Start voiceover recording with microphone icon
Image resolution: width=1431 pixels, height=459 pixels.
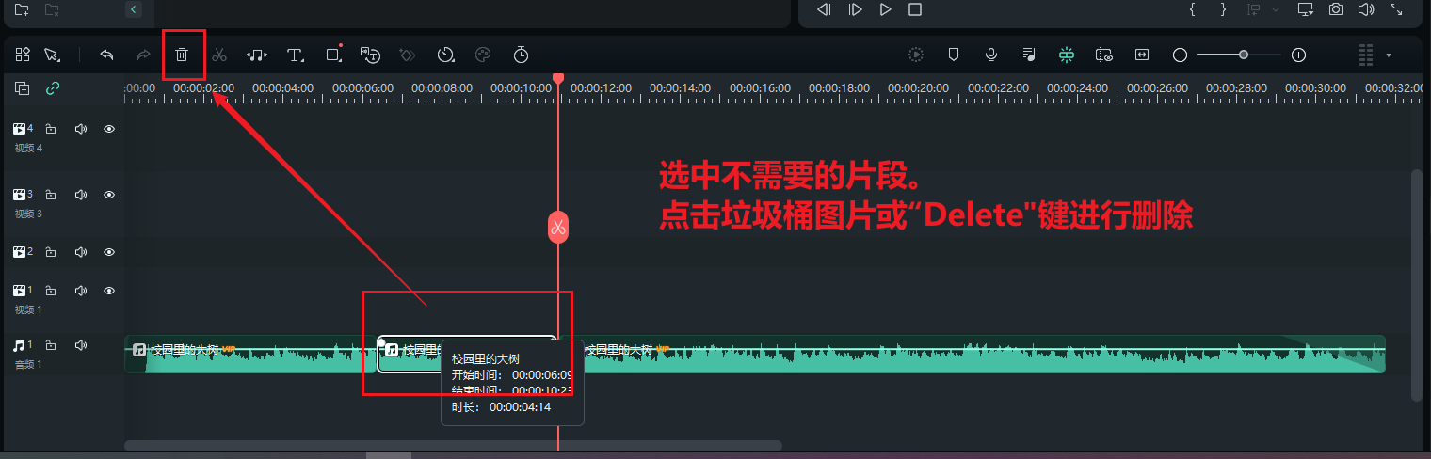991,55
